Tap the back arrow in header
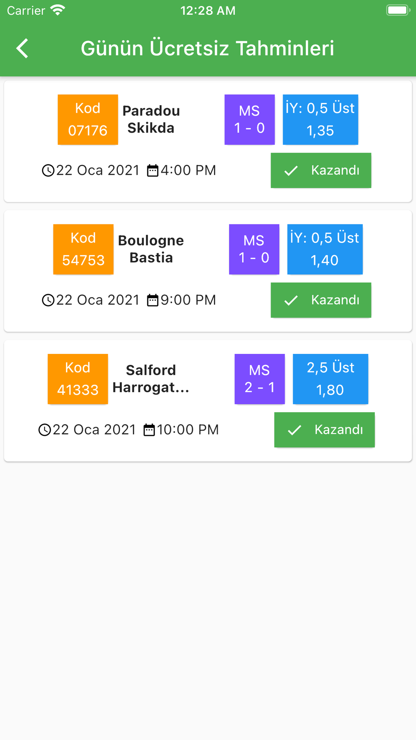This screenshot has width=416, height=740. [x=23, y=49]
